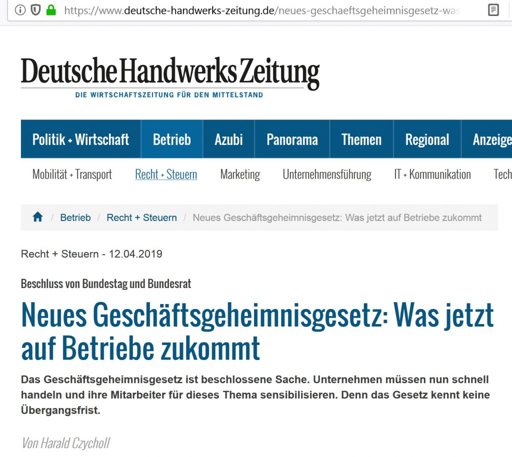Toggle reader view icon in address bar
This screenshot has height=457, width=512.
click(493, 10)
